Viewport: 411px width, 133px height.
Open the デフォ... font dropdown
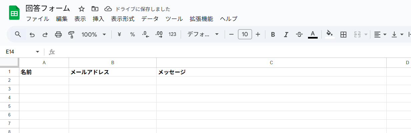pyautogui.click(x=203, y=34)
